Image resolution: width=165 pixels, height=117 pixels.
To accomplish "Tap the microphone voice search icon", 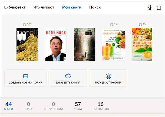I will click(x=150, y=7).
